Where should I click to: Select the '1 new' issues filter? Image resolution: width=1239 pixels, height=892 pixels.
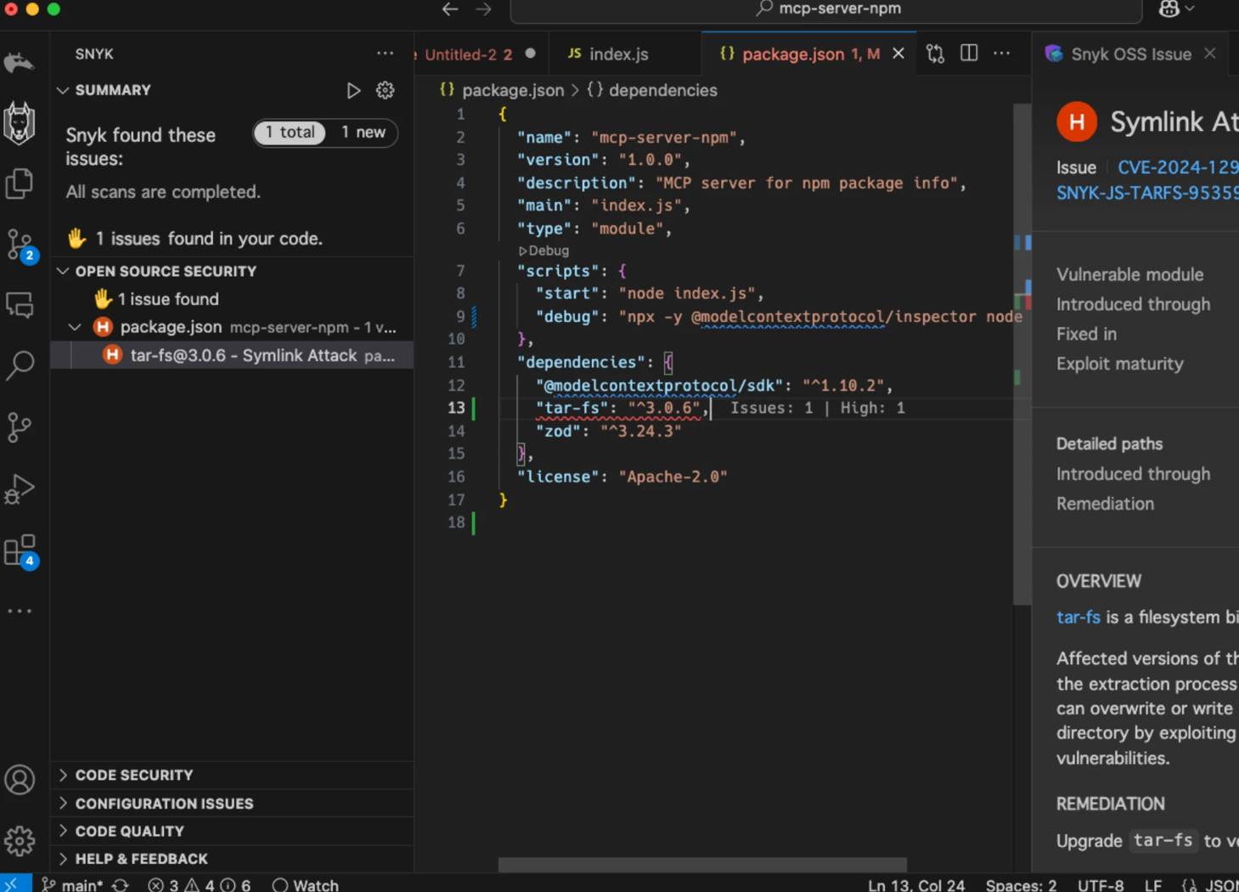[363, 133]
